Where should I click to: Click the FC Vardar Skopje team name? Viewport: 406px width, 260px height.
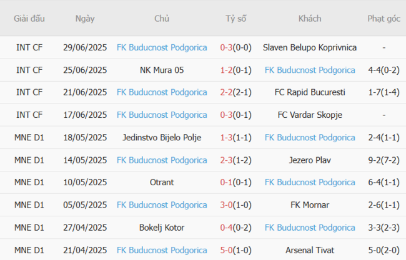[x=310, y=115]
